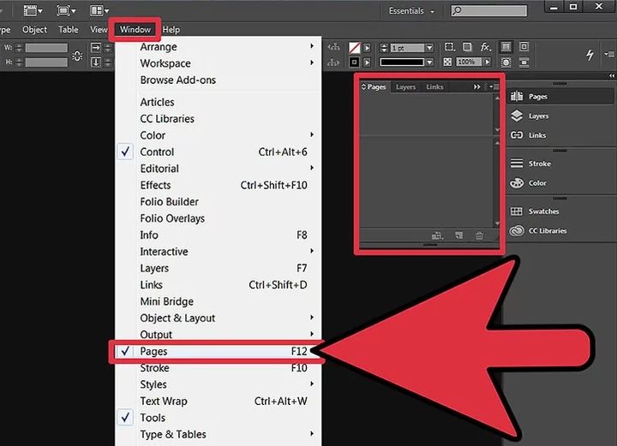Click the Select Content icon in Control panel
Image resolution: width=617 pixels, height=446 pixels.
tap(333, 62)
